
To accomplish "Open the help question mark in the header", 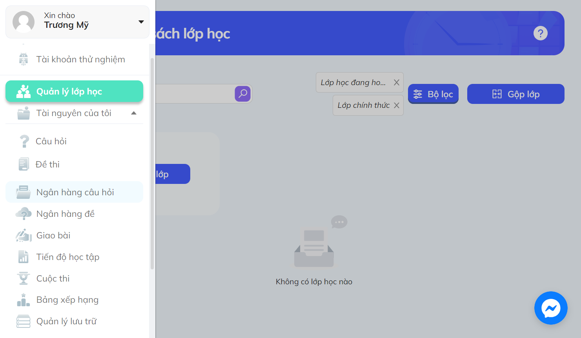I will [x=541, y=33].
